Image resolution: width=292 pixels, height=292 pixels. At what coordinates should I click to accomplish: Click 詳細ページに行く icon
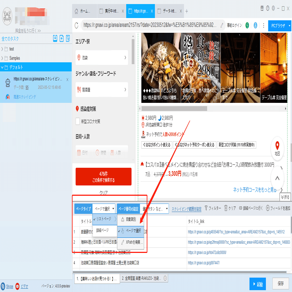(241, 208)
